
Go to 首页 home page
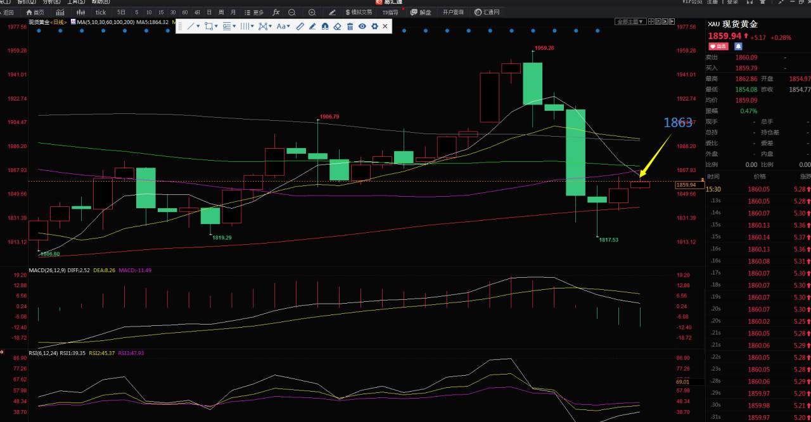pos(35,12)
